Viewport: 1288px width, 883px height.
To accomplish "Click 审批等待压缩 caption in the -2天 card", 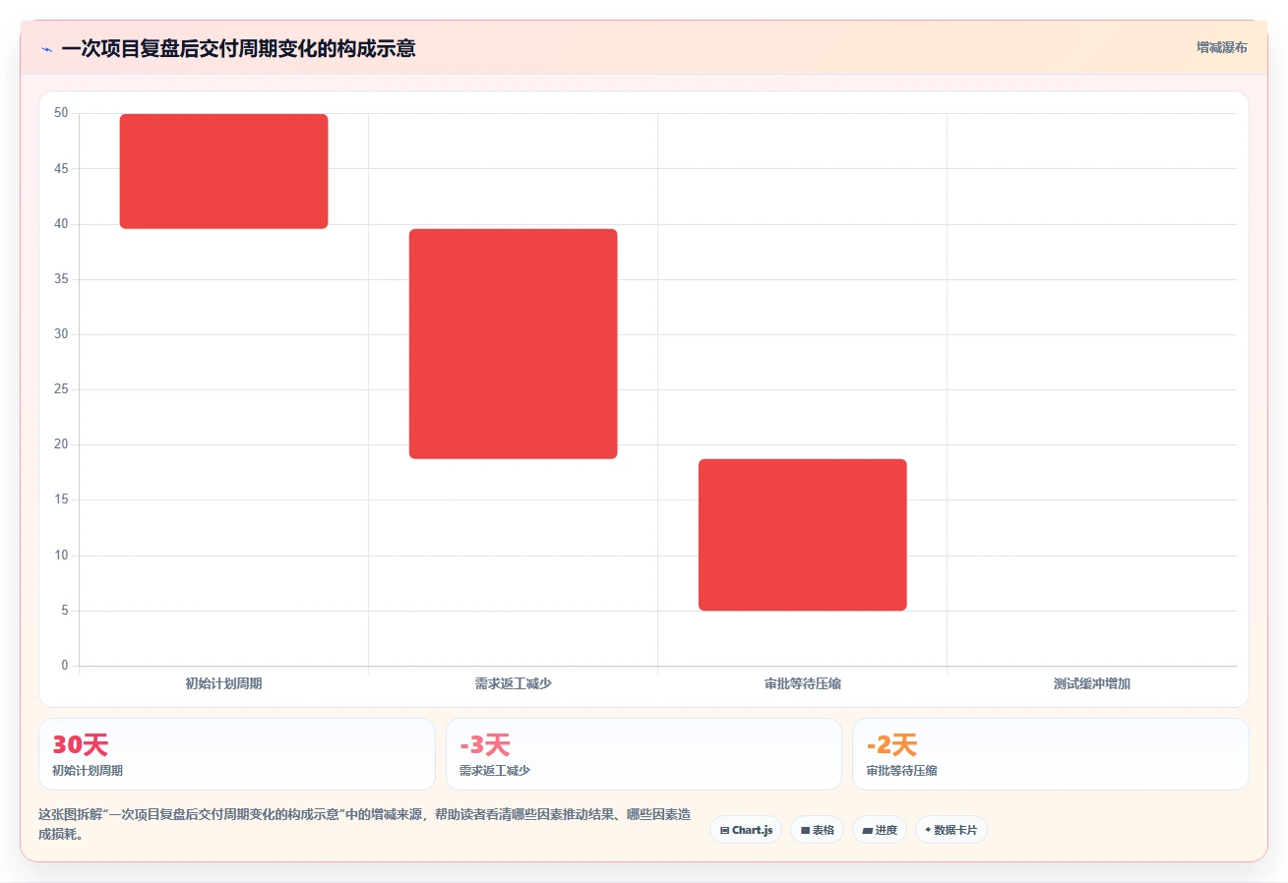I will tap(902, 771).
